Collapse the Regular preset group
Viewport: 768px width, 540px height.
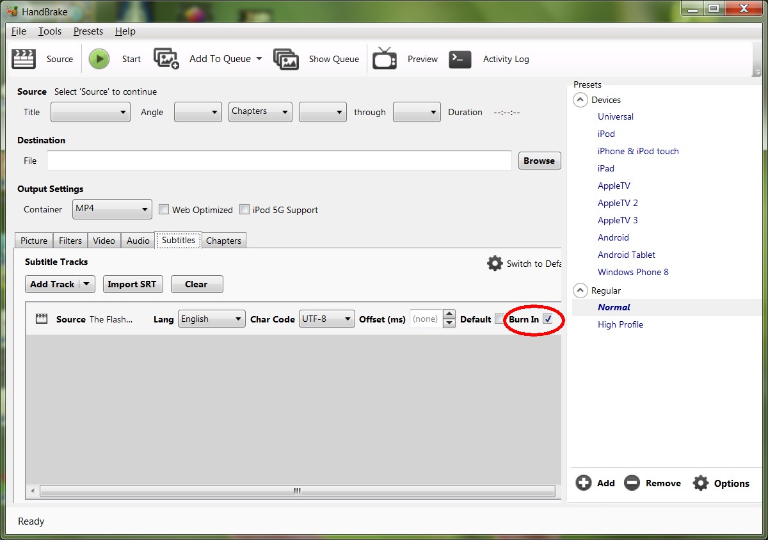click(x=580, y=290)
